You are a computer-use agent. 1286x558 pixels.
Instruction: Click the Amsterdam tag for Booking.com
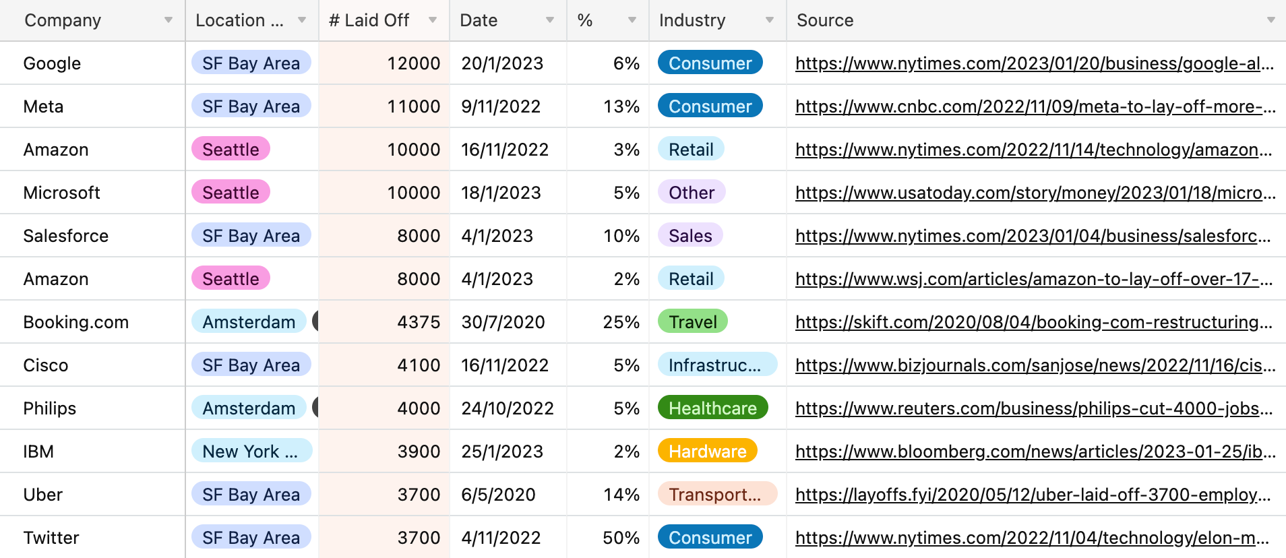(249, 321)
